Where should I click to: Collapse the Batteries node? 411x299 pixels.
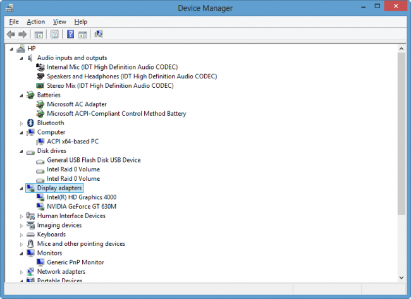tap(21, 95)
